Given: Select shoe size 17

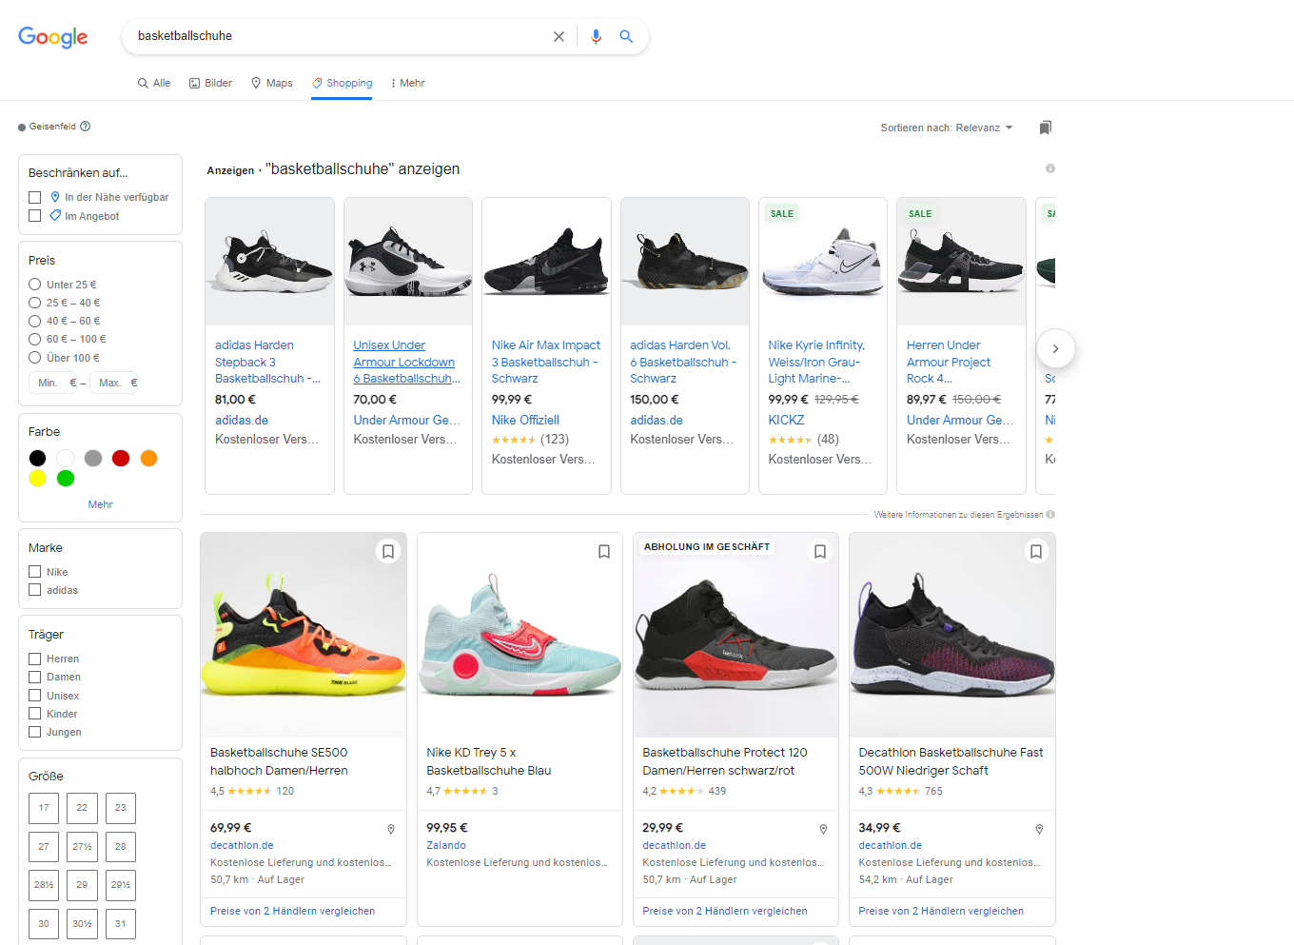Looking at the screenshot, I should pos(44,808).
